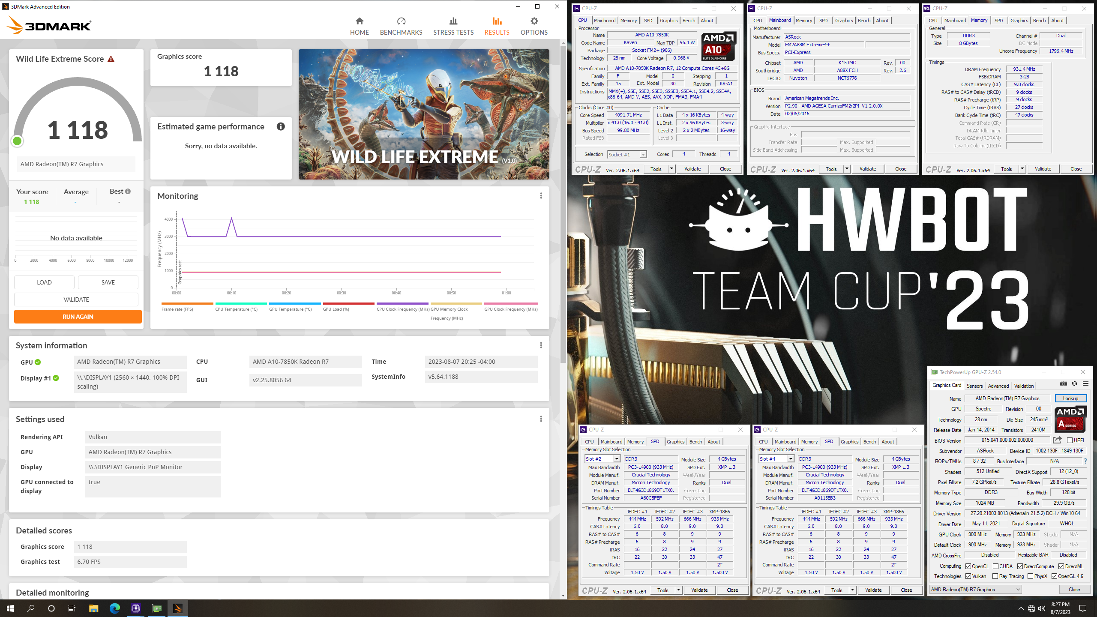This screenshot has width=1097, height=617.
Task: Click LOAD button in 3DMark
Action: click(44, 282)
